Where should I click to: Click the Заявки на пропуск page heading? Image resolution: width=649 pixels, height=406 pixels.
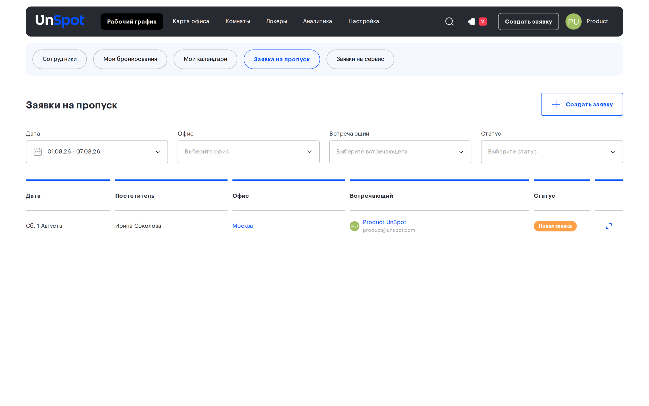click(x=71, y=105)
